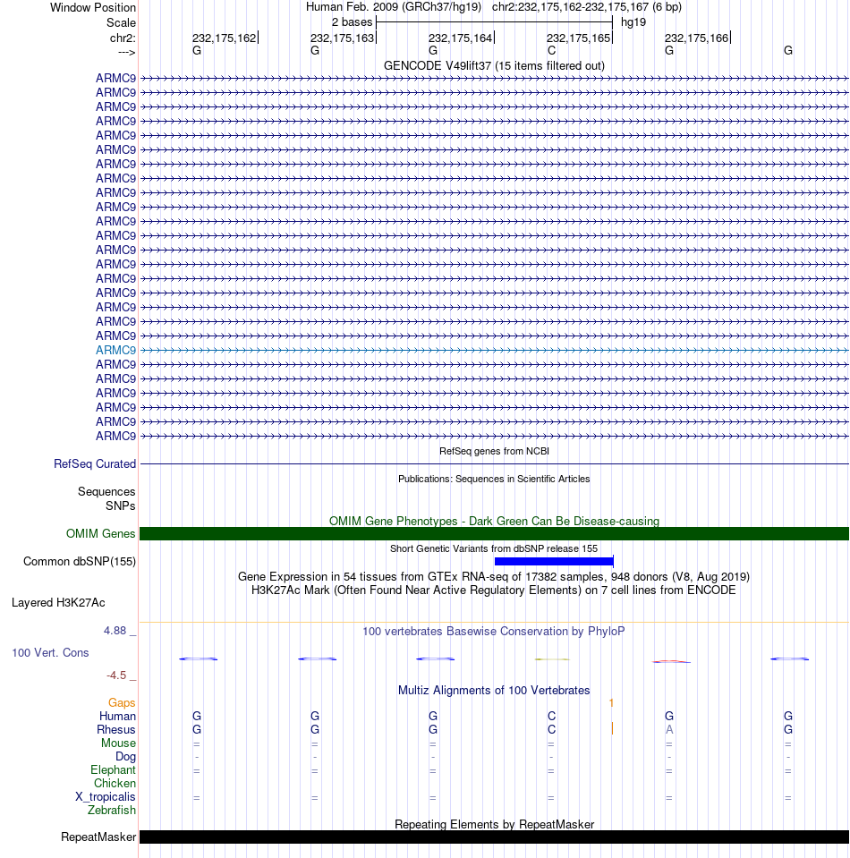This screenshot has width=850, height=858.
Task: Click the '2 bases' scale bar text
Action: point(352,21)
